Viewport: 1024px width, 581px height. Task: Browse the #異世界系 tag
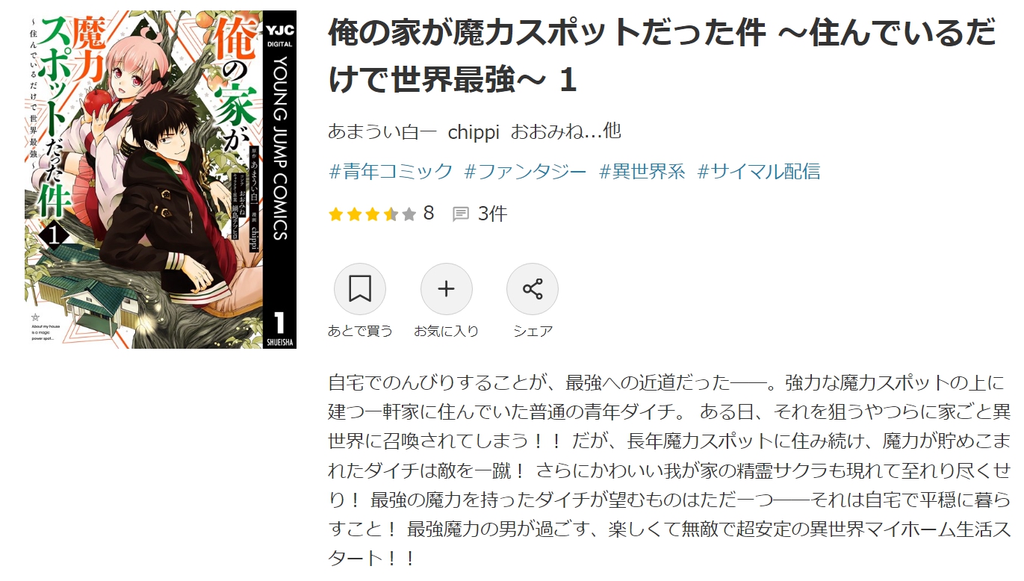coord(642,172)
